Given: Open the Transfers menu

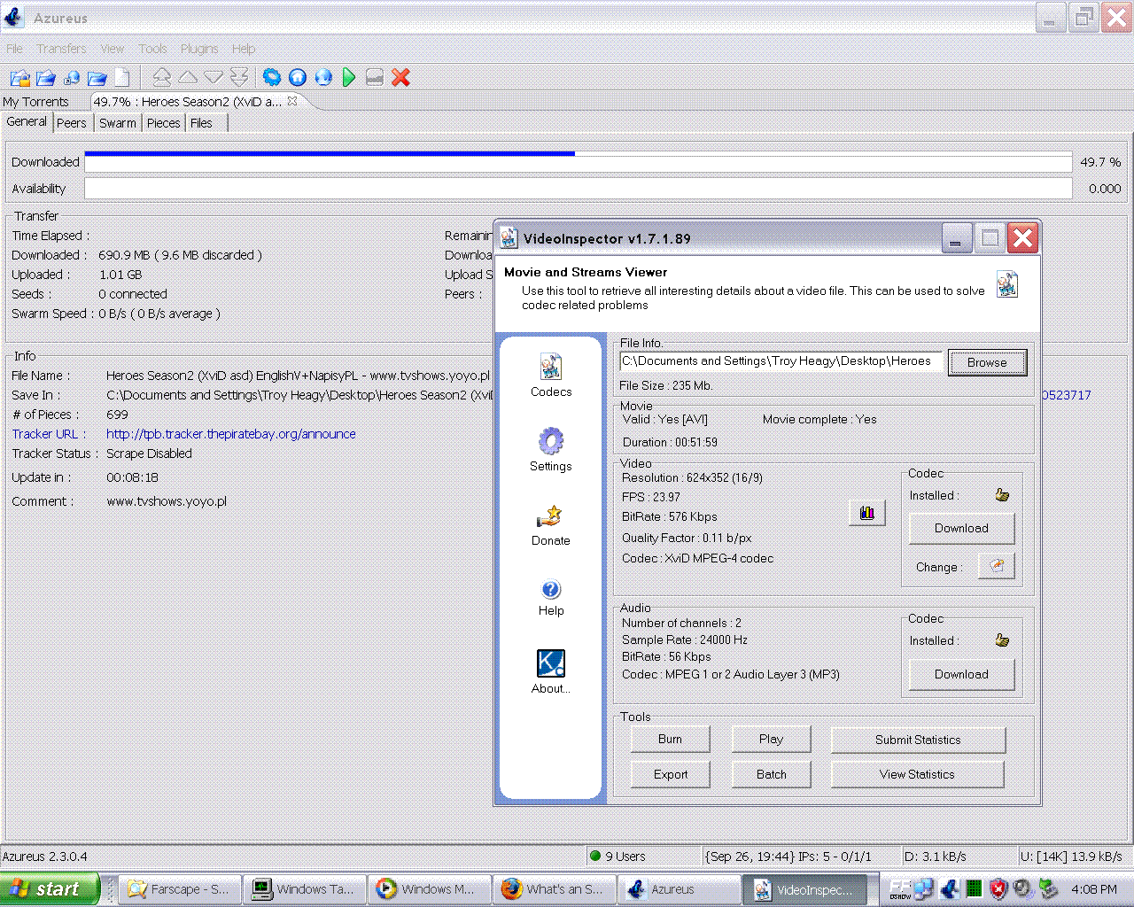Looking at the screenshot, I should click(61, 49).
